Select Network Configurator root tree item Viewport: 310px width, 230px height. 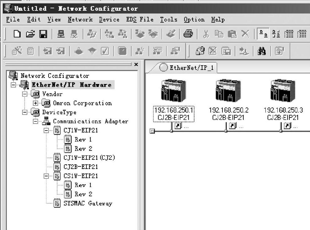point(55,76)
